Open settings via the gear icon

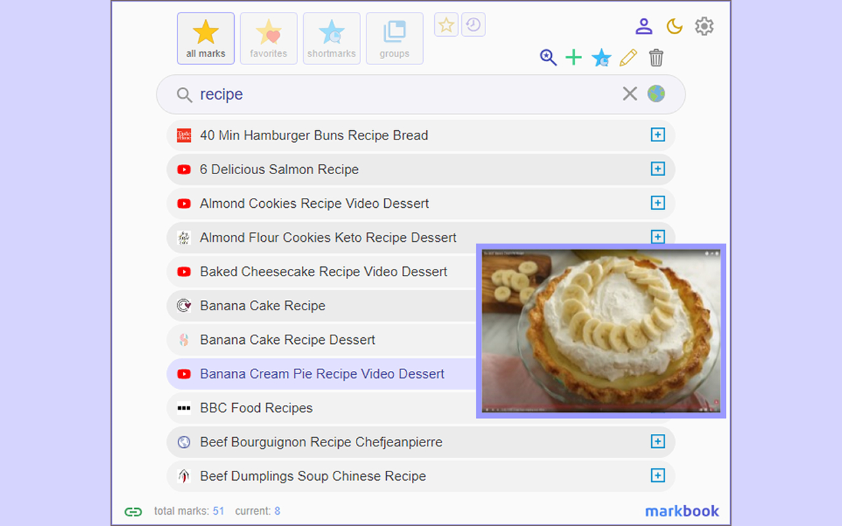click(704, 26)
